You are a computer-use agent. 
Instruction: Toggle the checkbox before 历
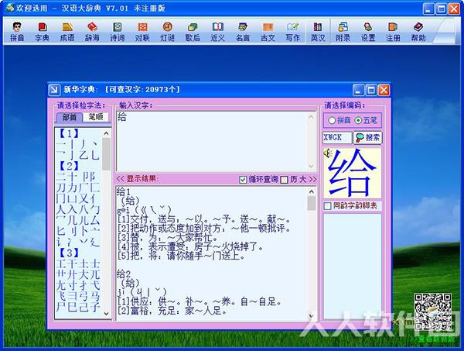click(x=284, y=180)
